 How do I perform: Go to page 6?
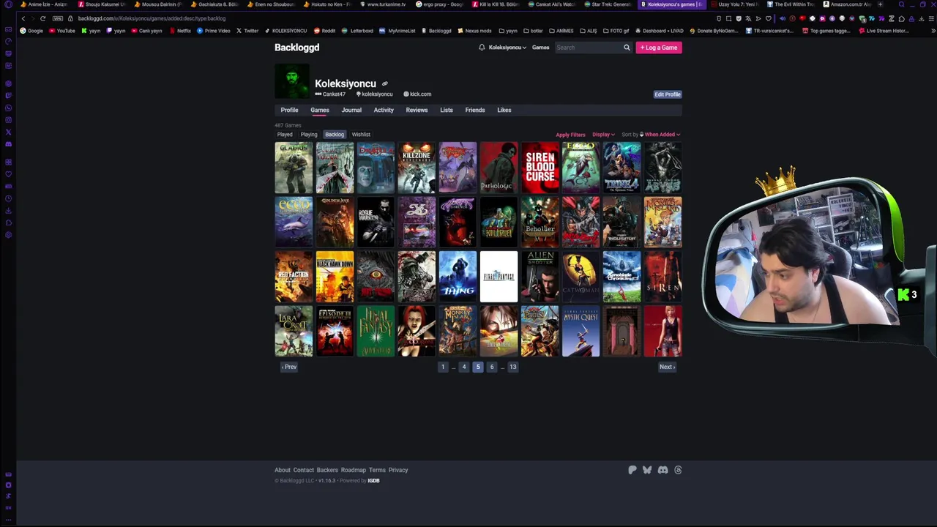pyautogui.click(x=492, y=367)
